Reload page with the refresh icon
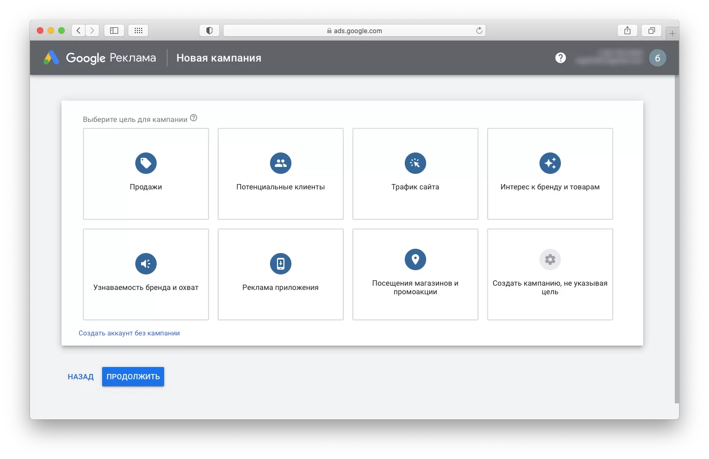This screenshot has height=459, width=709. [479, 30]
